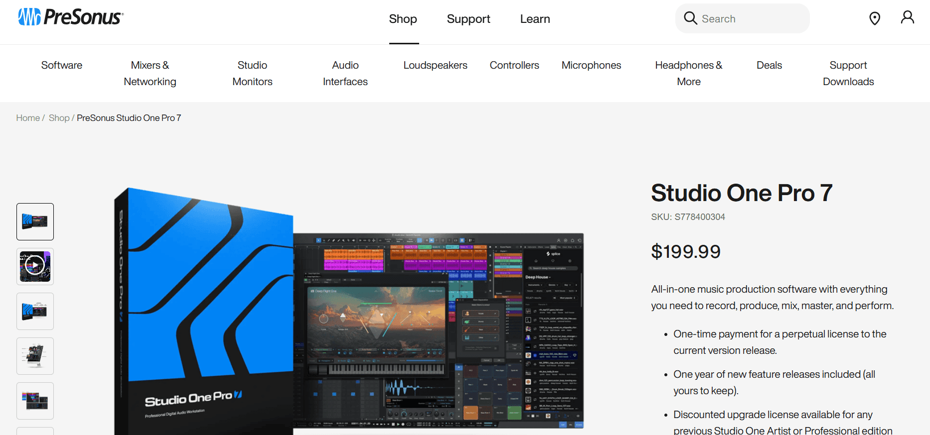Select the fifth screenshot thumbnail
The height and width of the screenshot is (435, 930).
35,401
